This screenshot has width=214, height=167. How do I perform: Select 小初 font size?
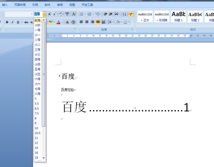pos(37,25)
